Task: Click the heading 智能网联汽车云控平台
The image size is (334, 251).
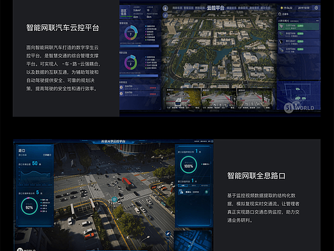Action: (x=63, y=28)
